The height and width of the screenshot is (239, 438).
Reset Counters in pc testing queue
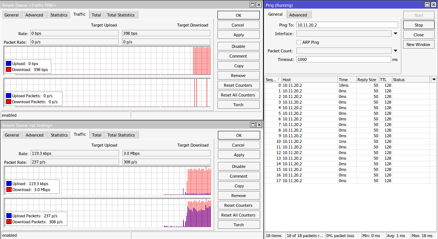239,205
